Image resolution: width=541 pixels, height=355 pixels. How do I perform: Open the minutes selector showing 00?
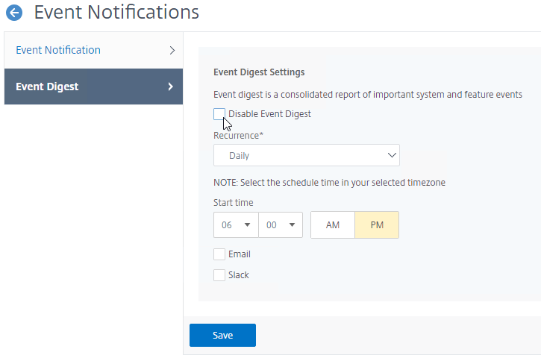[x=281, y=225]
